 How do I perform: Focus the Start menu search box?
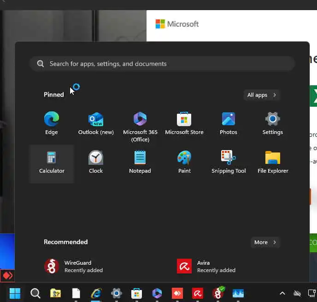(x=162, y=64)
